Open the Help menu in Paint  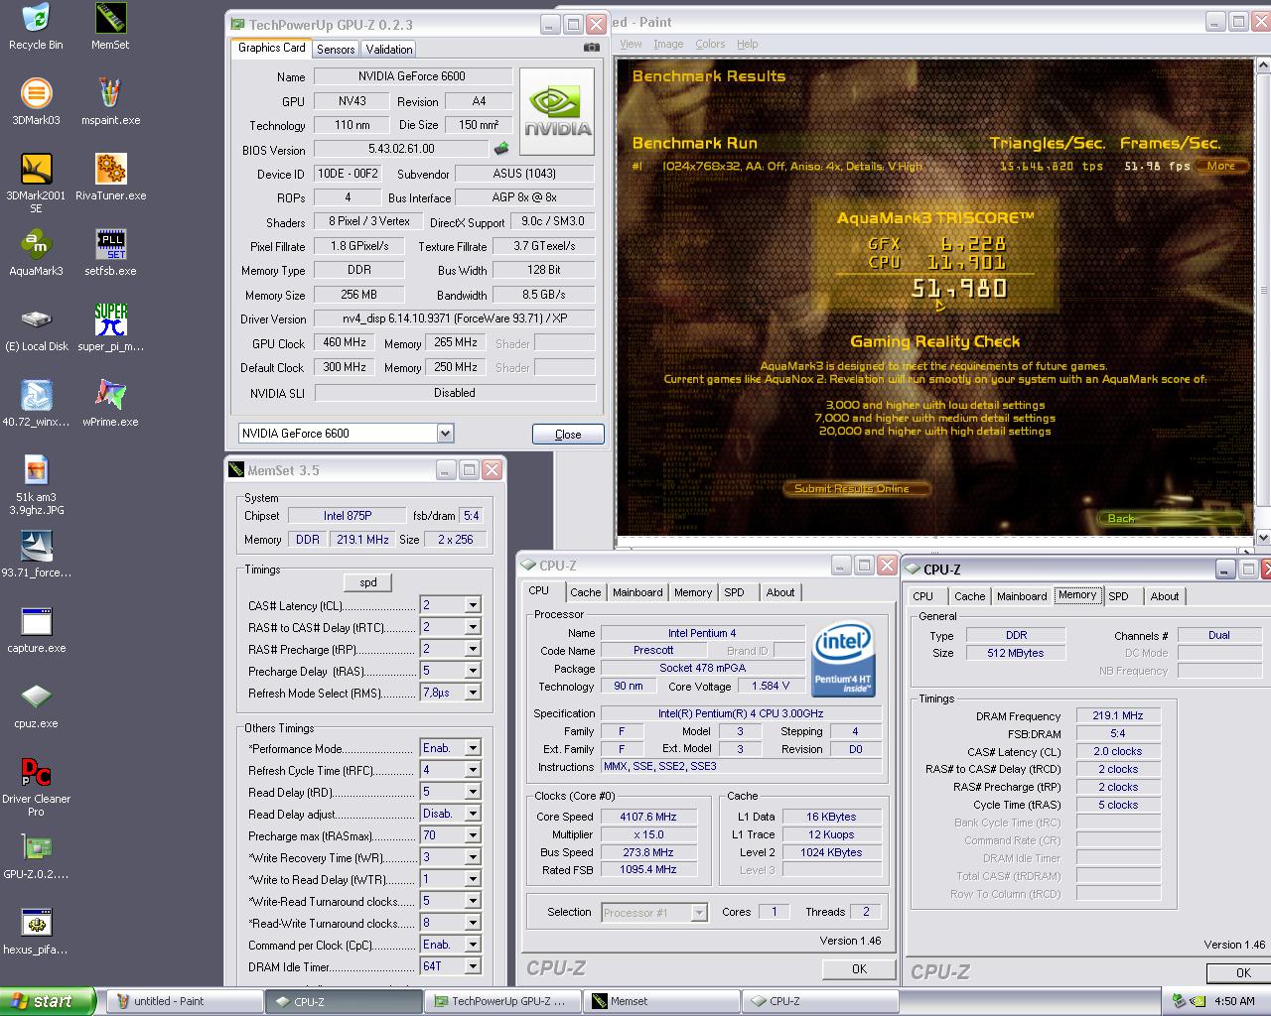[x=748, y=44]
